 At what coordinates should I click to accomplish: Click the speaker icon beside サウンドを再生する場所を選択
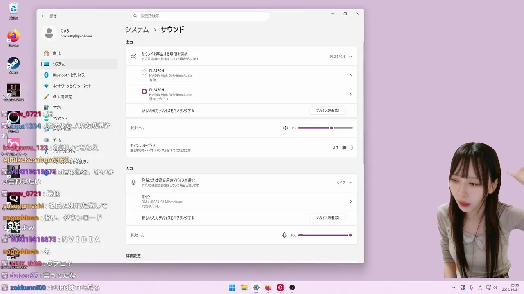133,56
